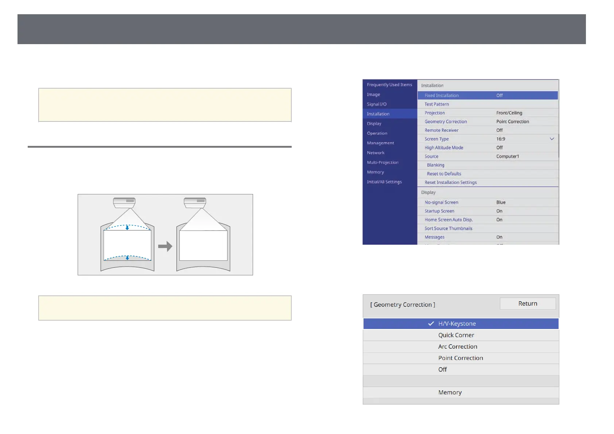Toggle the Fixed Installation setting

(487, 96)
